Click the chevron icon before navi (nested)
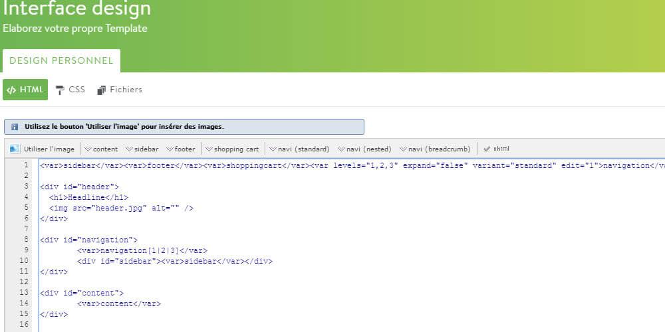 (x=341, y=149)
